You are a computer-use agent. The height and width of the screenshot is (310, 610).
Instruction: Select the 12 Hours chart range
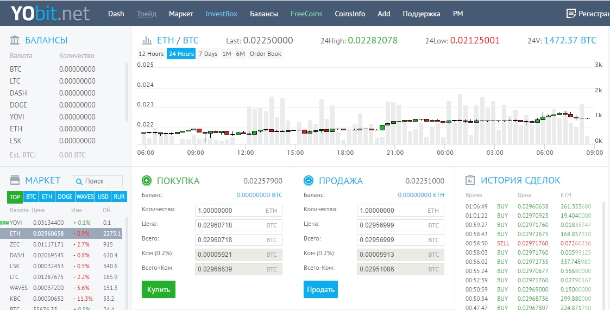click(151, 54)
